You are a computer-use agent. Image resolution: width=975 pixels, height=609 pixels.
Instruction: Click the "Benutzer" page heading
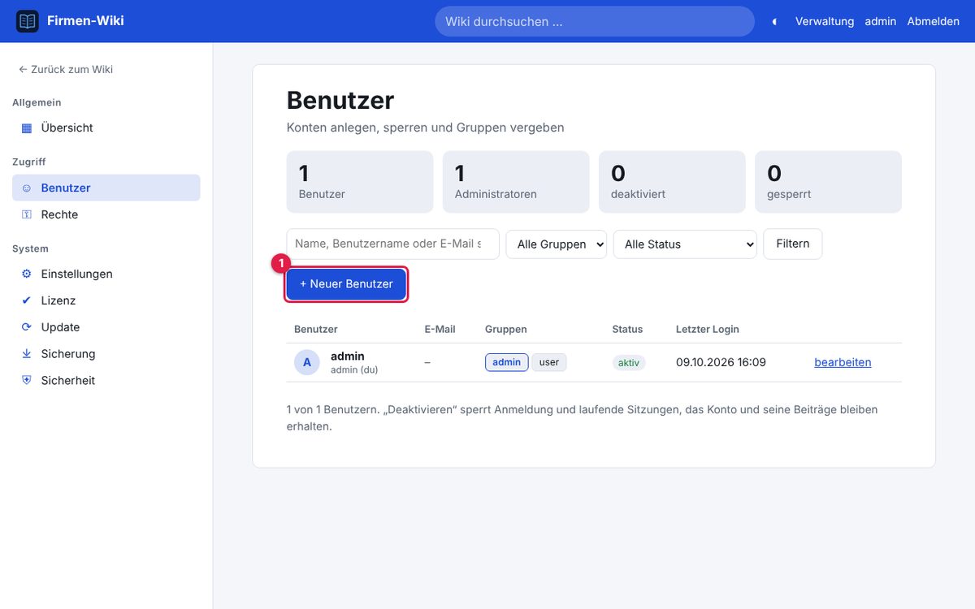pos(340,100)
